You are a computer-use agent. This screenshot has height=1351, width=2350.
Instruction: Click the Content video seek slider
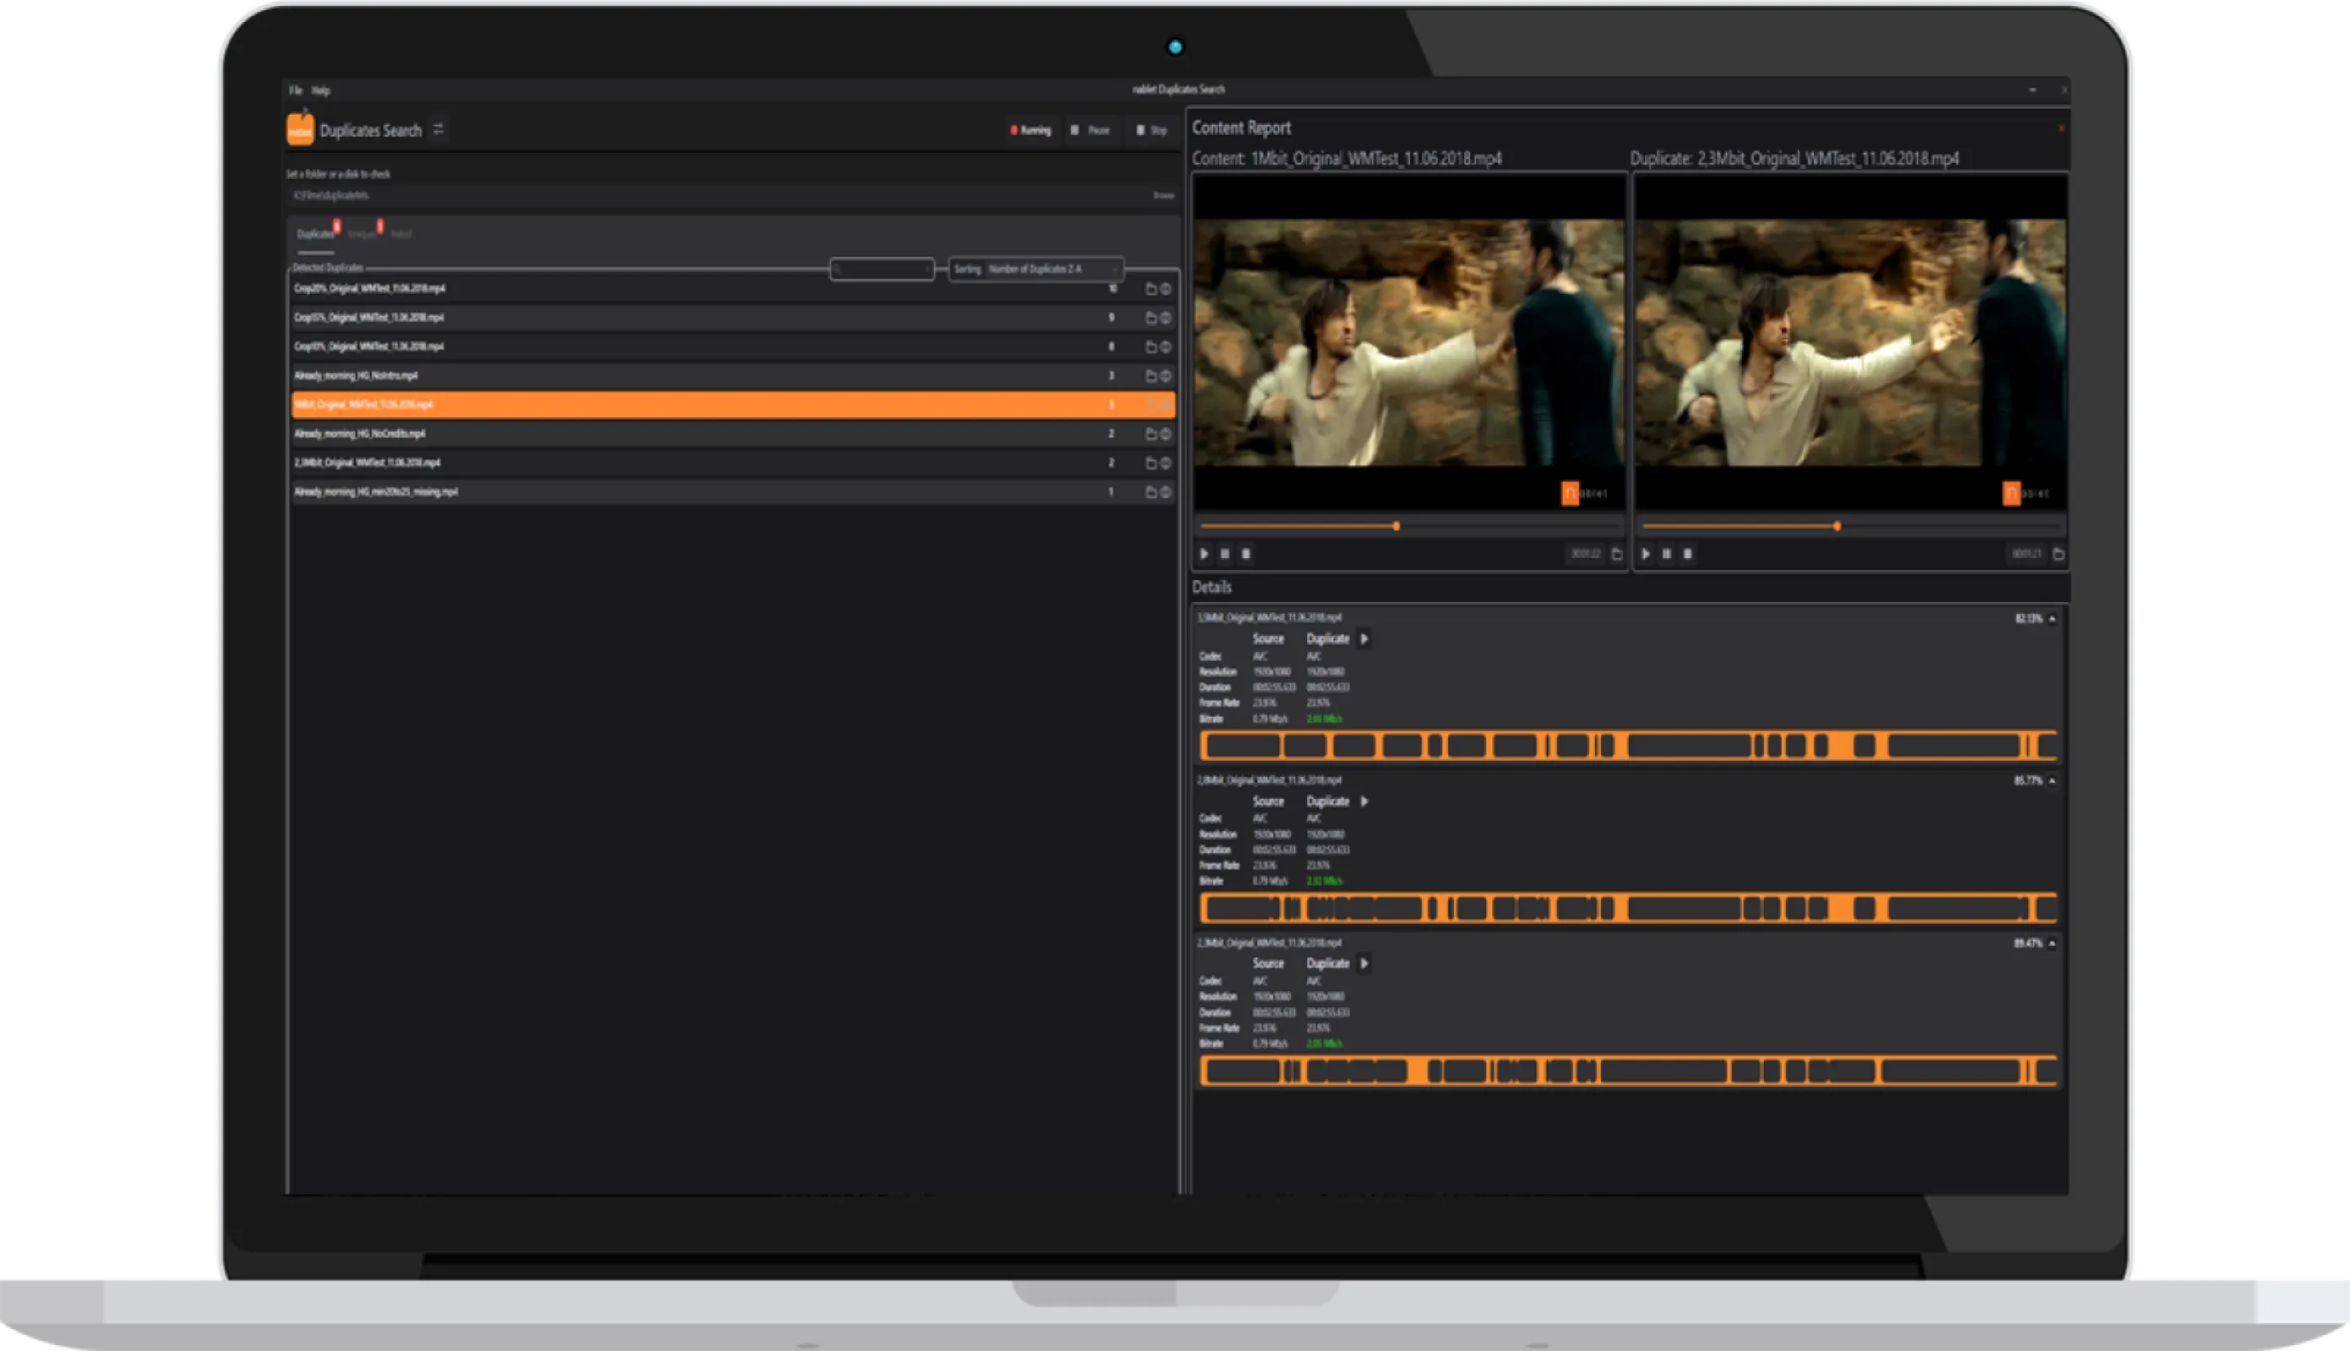pyautogui.click(x=1408, y=526)
